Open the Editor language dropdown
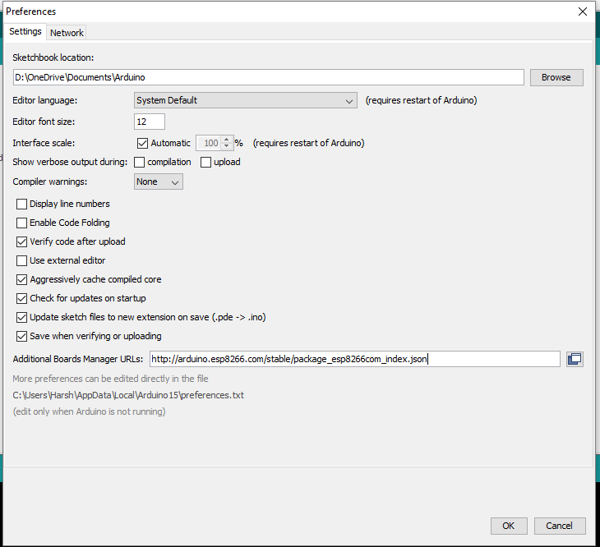 click(x=245, y=100)
